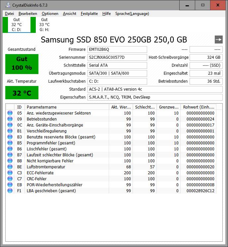Click the ID column header
This screenshot has height=247, width=228.
[20, 107]
